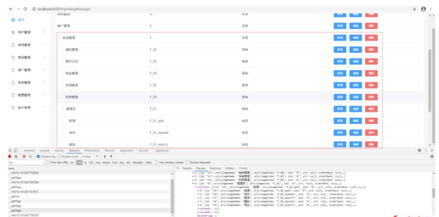Viewport: 439px width, 217px height.
Task: Open DevTools kebab more-options menu
Action: click(426, 150)
